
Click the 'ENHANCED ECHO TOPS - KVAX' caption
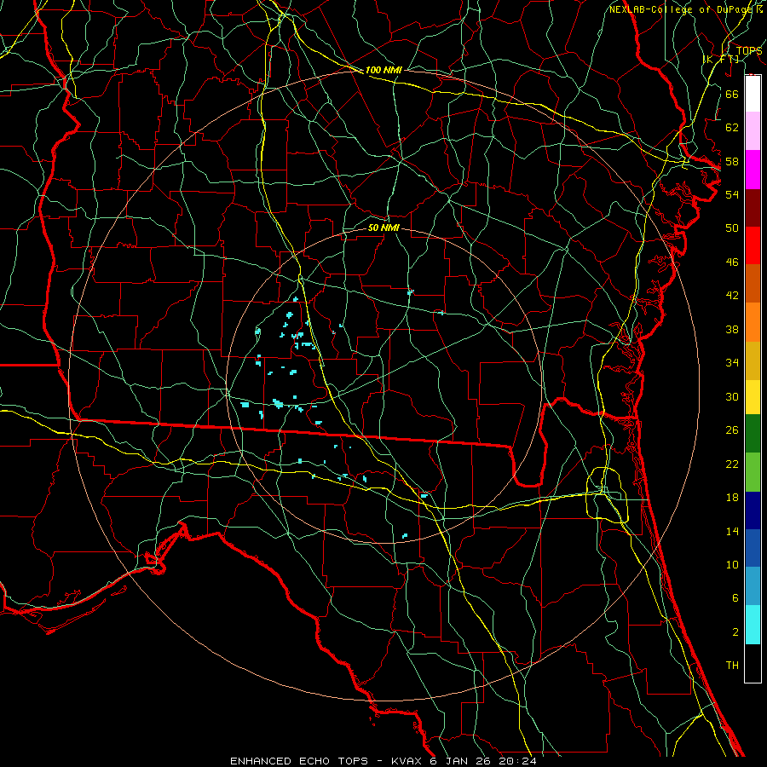328,761
